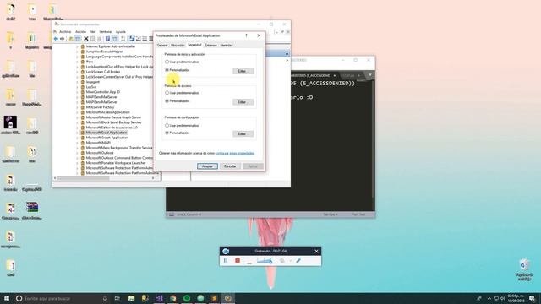The width and height of the screenshot is (541, 304).
Task: Select the 'Microsoft Maps Background Transfer Service' row
Action: pyautogui.click(x=119, y=148)
